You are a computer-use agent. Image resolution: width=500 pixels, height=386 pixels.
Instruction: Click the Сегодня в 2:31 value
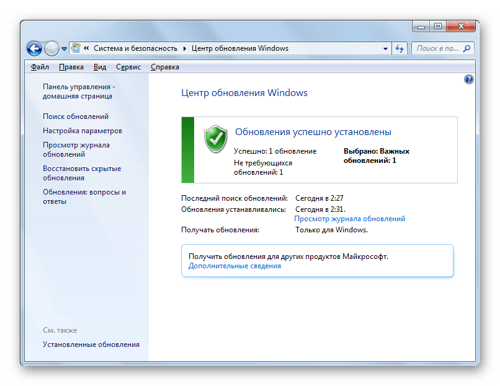point(320,209)
